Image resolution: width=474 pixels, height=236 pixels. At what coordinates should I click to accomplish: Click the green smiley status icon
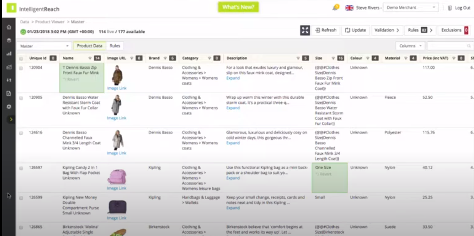point(23,32)
